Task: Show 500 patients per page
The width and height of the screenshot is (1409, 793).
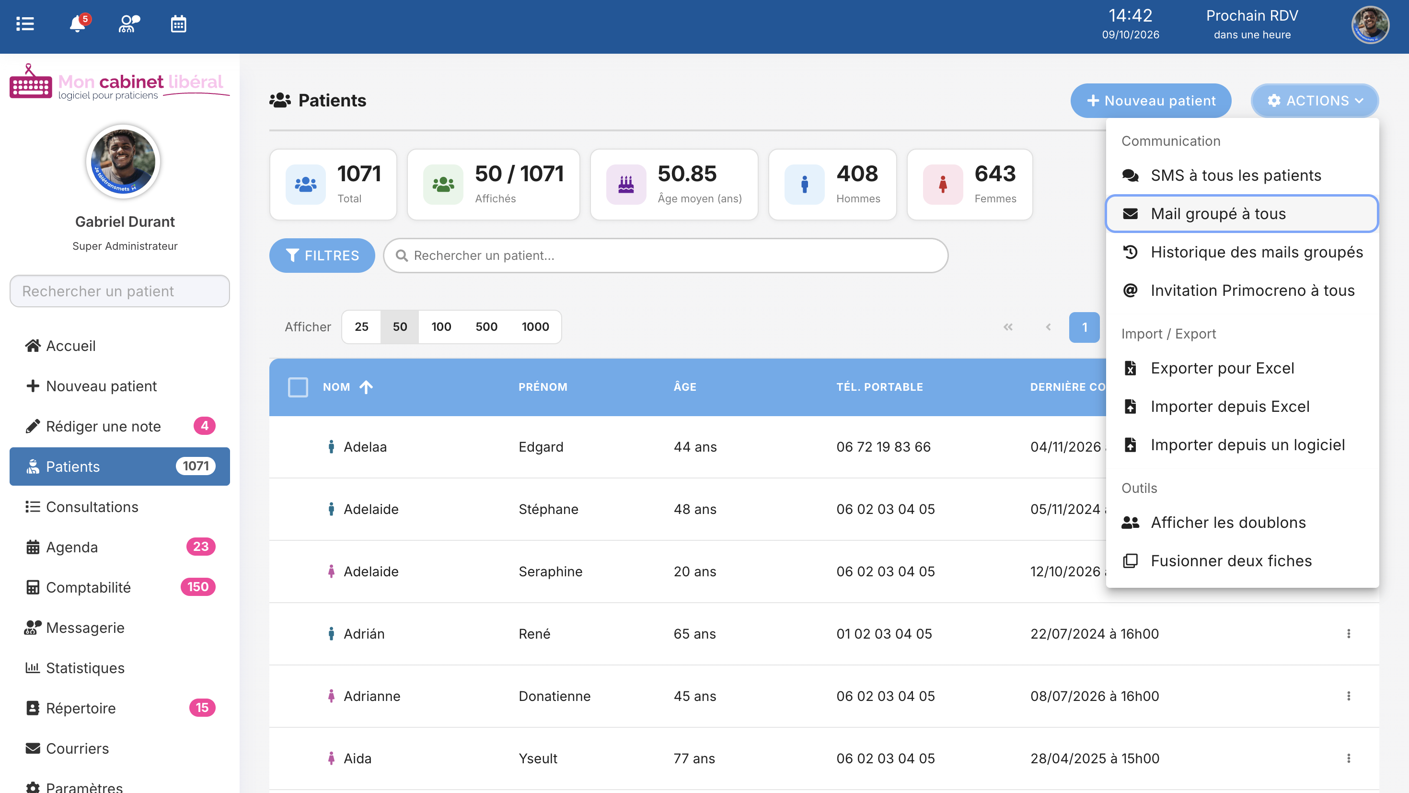Action: [486, 327]
